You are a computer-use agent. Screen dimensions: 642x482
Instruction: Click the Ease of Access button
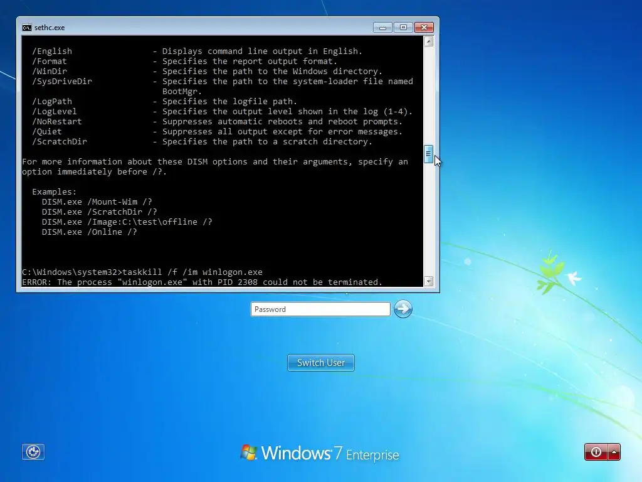point(33,452)
